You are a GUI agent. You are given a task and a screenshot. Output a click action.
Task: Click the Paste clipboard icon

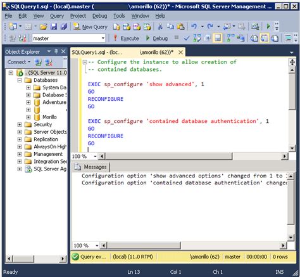click(x=180, y=27)
